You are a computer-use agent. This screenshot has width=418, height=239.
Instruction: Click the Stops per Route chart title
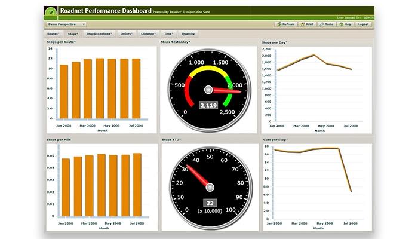tap(62, 42)
